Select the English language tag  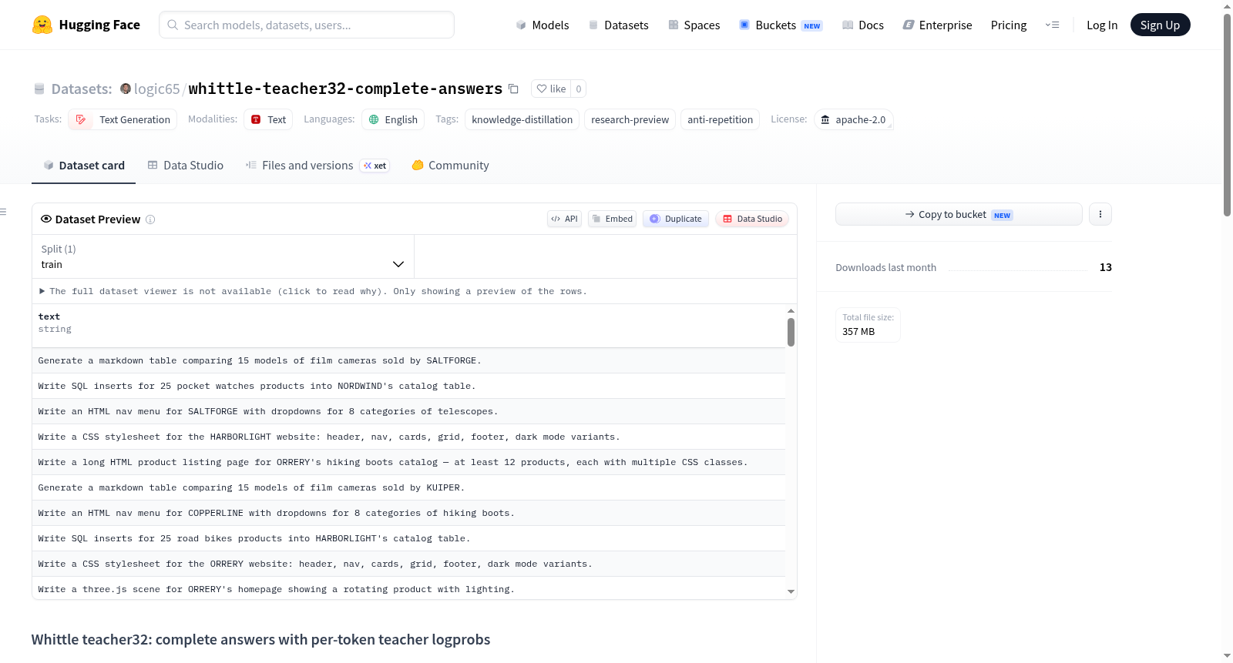click(x=393, y=119)
